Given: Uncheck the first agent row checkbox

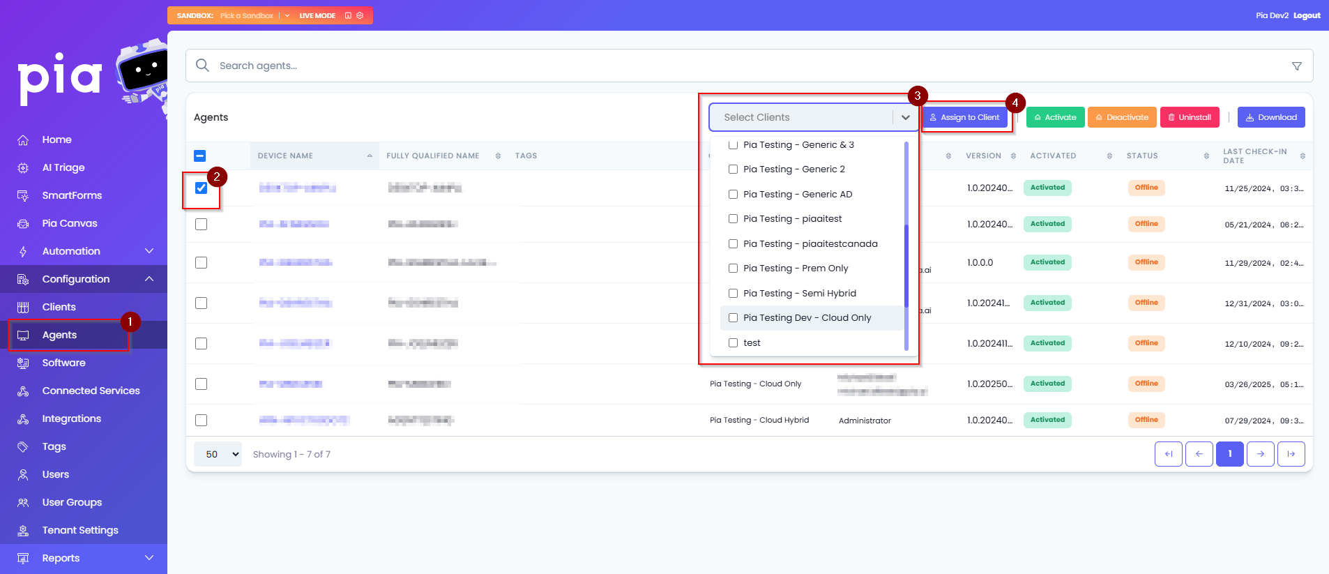Looking at the screenshot, I should tap(201, 188).
